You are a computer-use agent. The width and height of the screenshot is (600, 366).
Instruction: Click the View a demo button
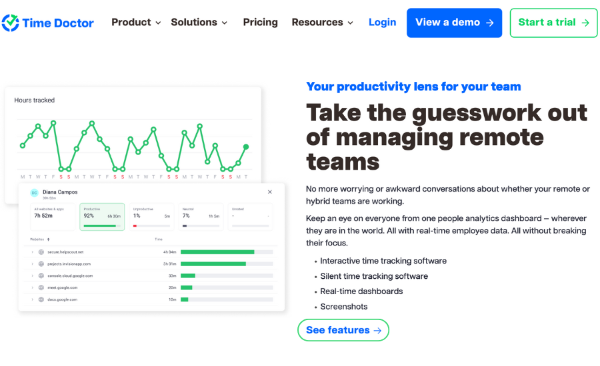pyautogui.click(x=454, y=23)
